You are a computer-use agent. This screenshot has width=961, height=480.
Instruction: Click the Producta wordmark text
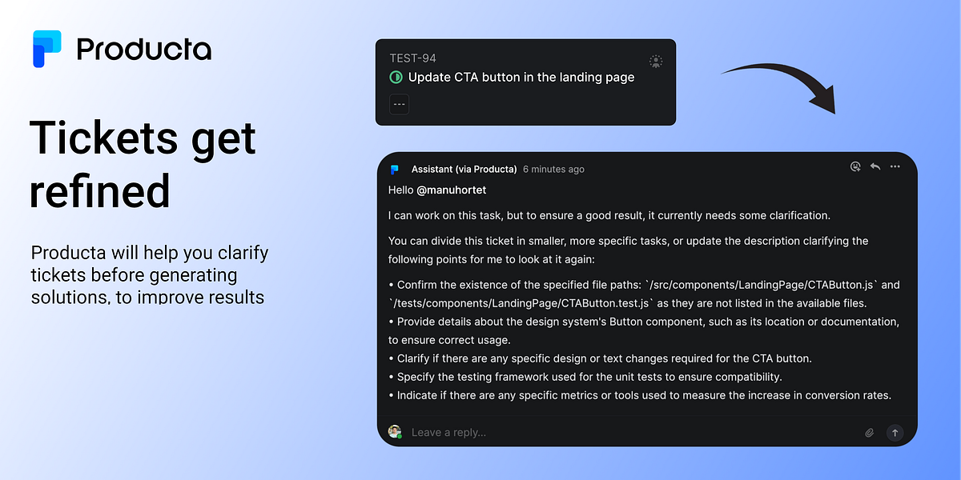point(144,50)
